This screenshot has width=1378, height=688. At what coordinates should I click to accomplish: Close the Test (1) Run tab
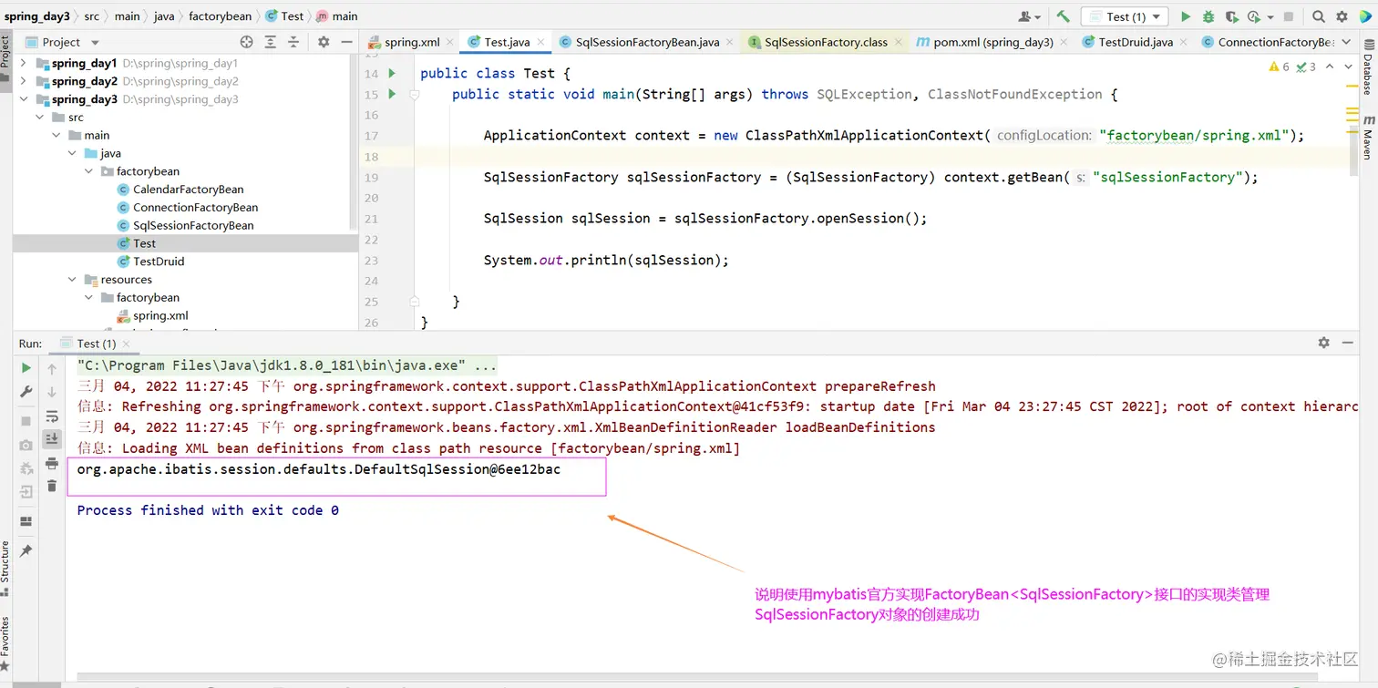pos(127,344)
